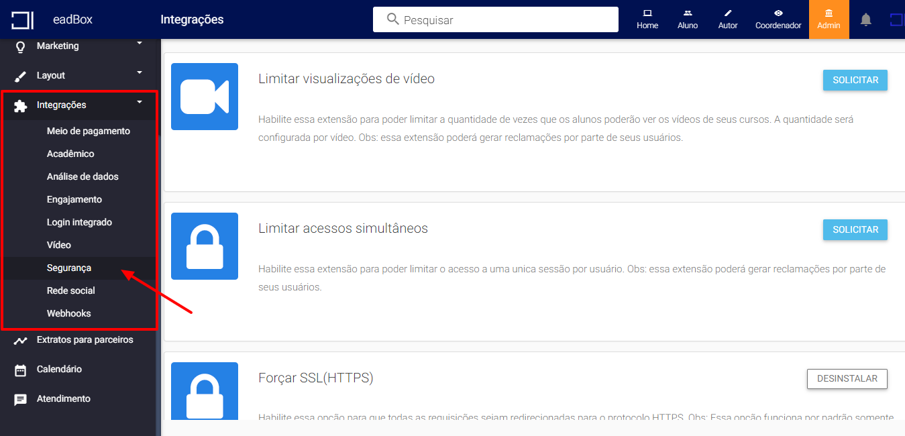Click Extratos para parceiros chart icon

tap(21, 340)
